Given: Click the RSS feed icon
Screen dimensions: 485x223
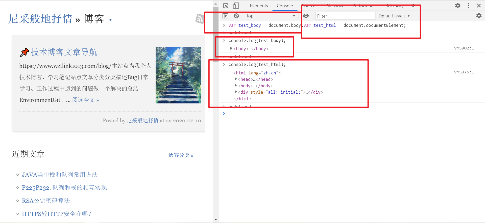Looking at the screenshot, I should tap(200, 19).
